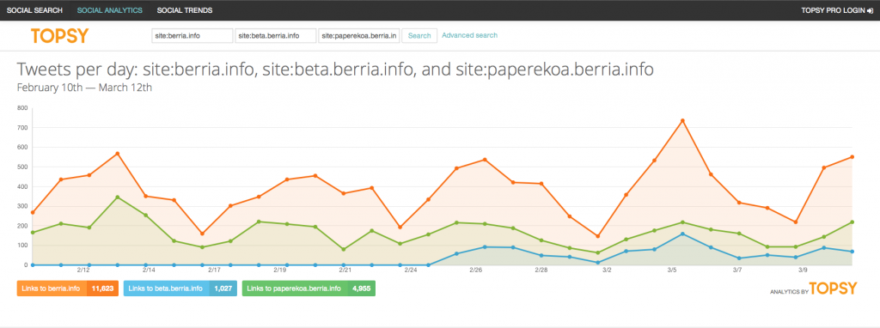The width and height of the screenshot is (880, 328).
Task: Click the Tweets per day chart title
Action: 335,70
